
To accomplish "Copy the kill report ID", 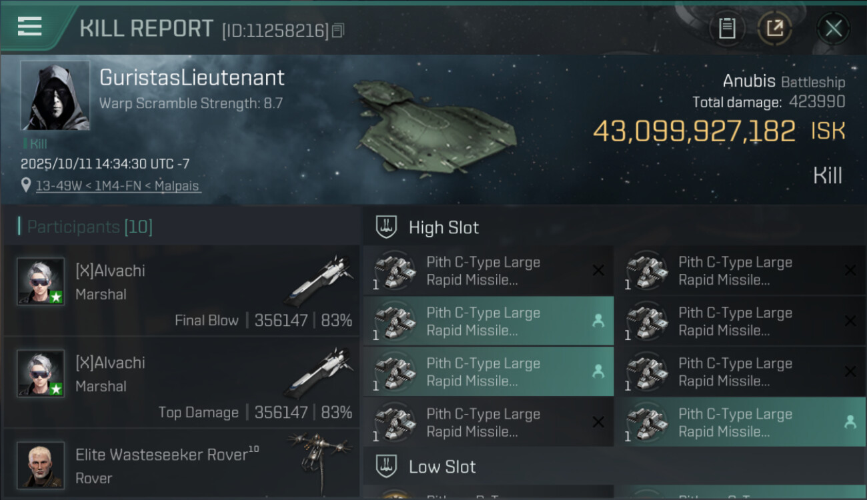I will (x=338, y=31).
